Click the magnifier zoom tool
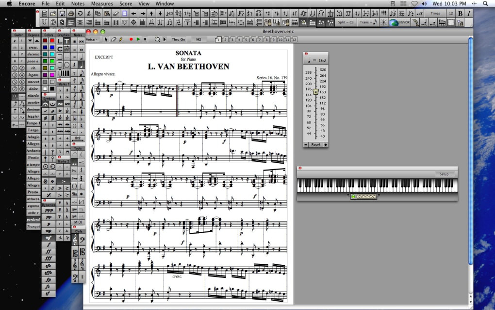The image size is (495, 310). [x=157, y=39]
